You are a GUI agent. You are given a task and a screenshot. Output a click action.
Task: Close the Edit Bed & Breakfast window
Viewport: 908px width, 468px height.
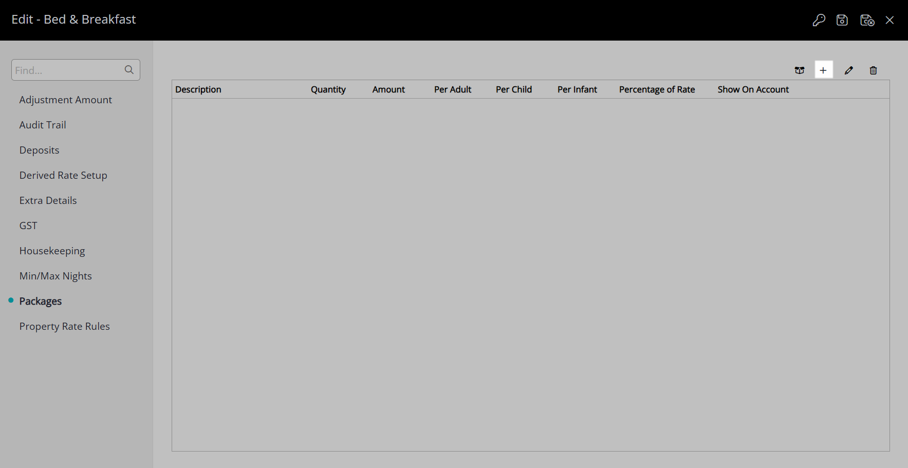[x=890, y=20]
